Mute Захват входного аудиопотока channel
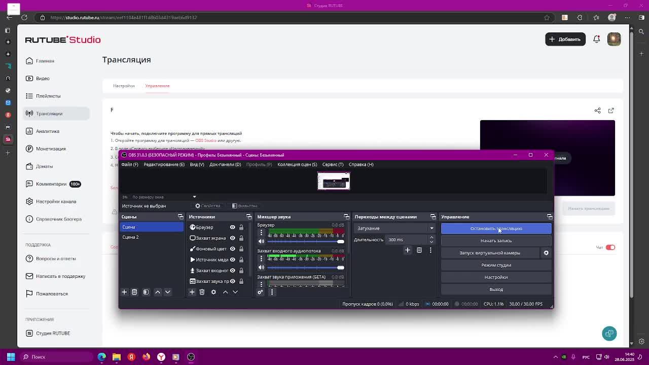 261,267
